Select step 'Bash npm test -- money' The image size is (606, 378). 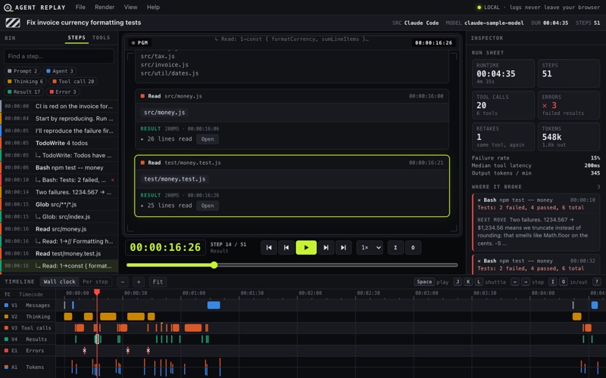59,168
